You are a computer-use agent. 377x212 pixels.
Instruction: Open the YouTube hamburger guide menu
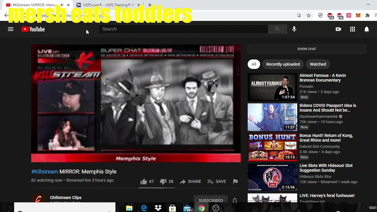point(11,29)
